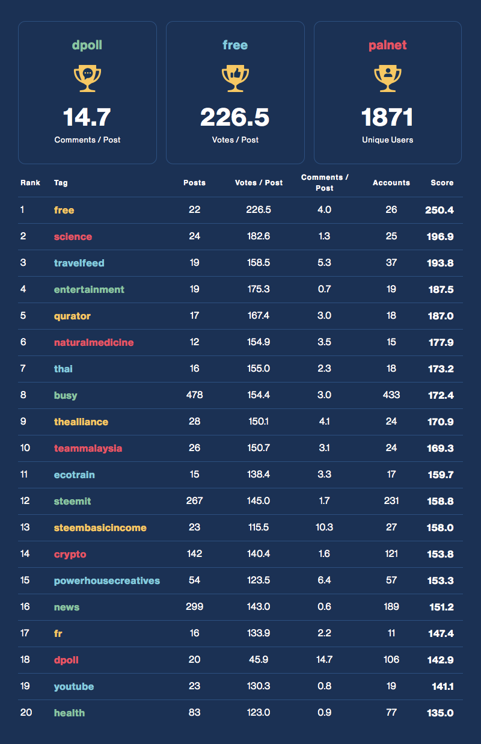Click the Votes / Post column header
This screenshot has width=481, height=744.
click(259, 182)
